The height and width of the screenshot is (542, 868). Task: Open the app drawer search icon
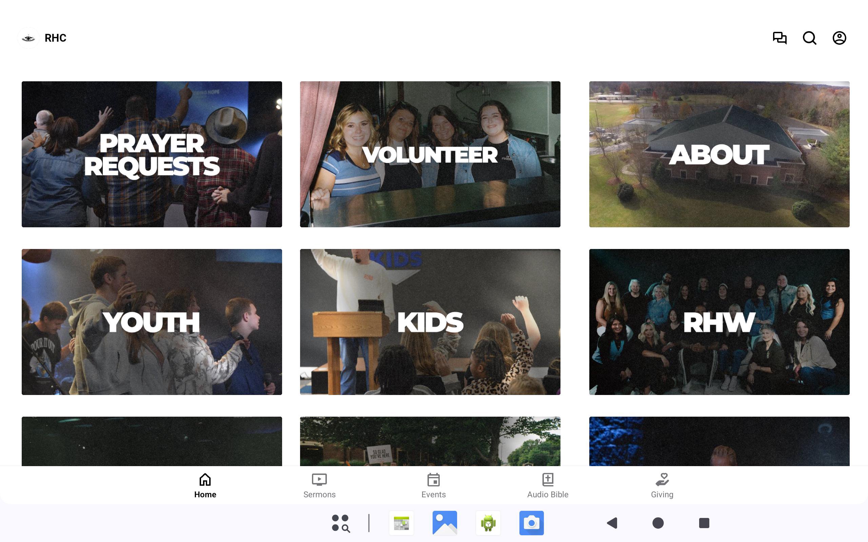(340, 523)
